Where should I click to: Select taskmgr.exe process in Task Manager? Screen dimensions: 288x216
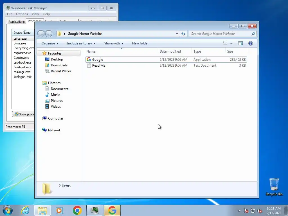22,72
